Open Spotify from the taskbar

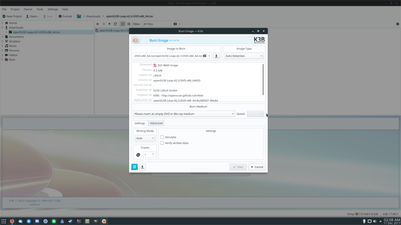tap(54, 221)
